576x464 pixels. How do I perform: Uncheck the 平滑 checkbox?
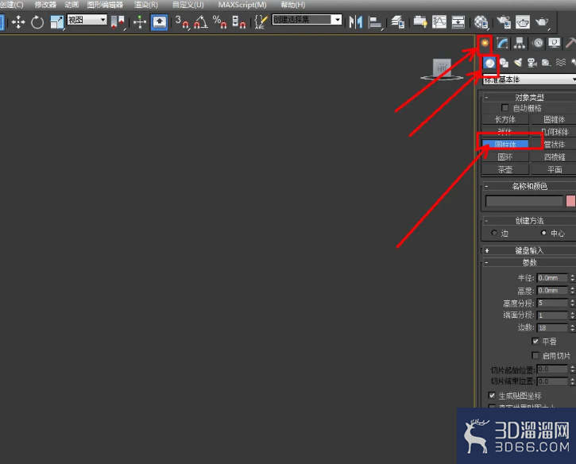[535, 342]
